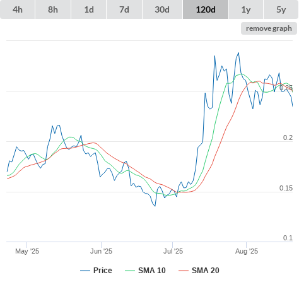Viewport: 299px width, 287px height.
Task: Choose the 1d chart range
Action: 89,9
